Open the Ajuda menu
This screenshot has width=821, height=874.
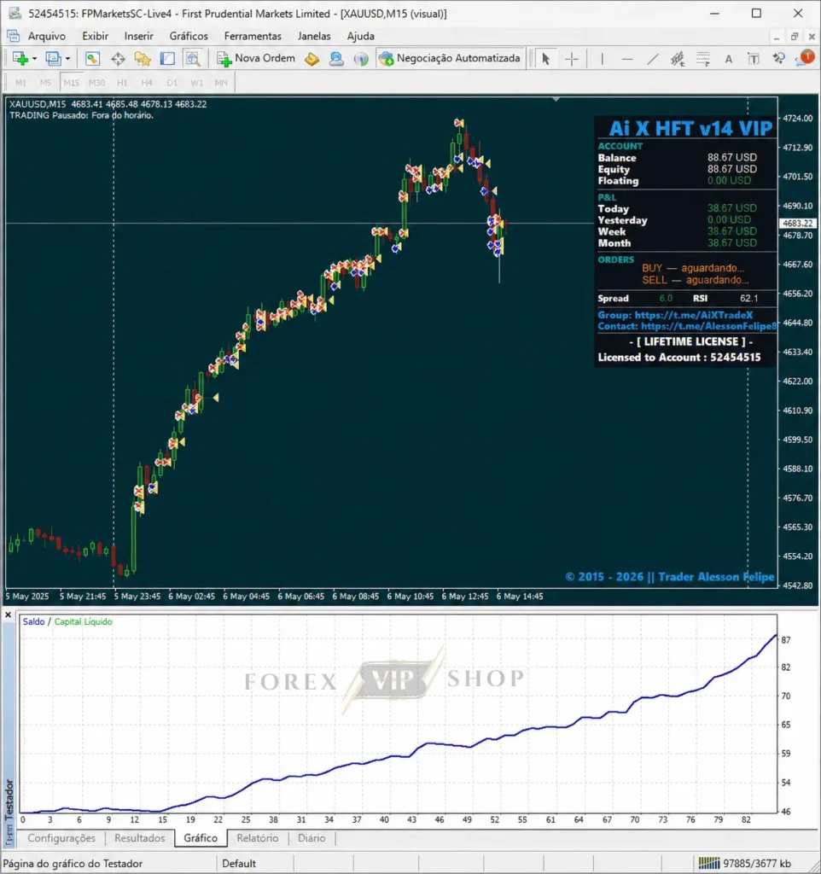(x=361, y=36)
